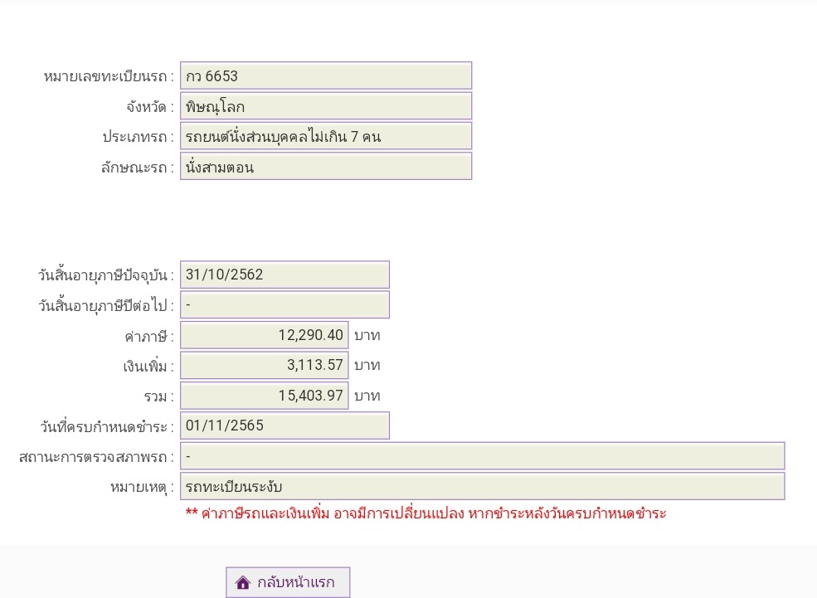Image resolution: width=817 pixels, height=598 pixels.
Task: Select the หมายเลขทะเบียนรถ field showing กว 6653
Action: [x=326, y=75]
